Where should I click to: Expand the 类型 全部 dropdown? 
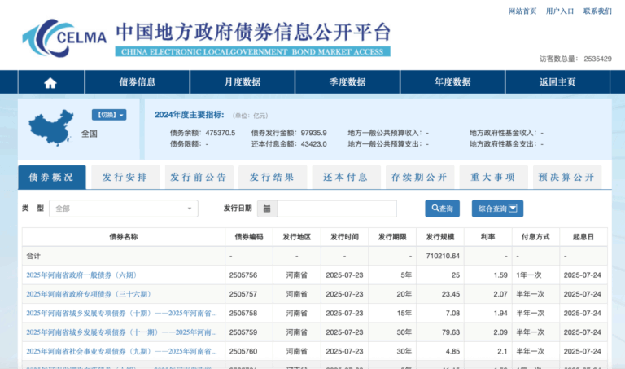pyautogui.click(x=123, y=209)
